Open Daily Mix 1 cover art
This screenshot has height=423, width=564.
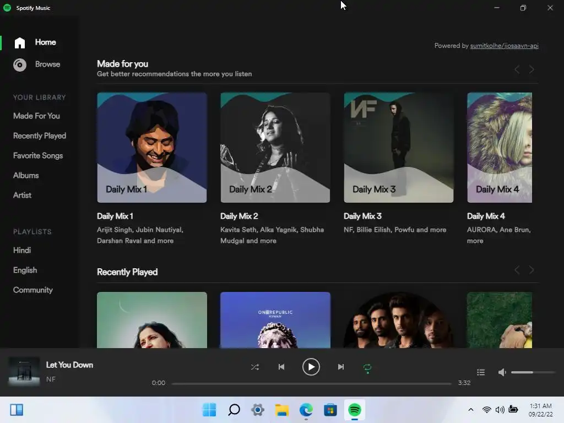click(x=152, y=148)
